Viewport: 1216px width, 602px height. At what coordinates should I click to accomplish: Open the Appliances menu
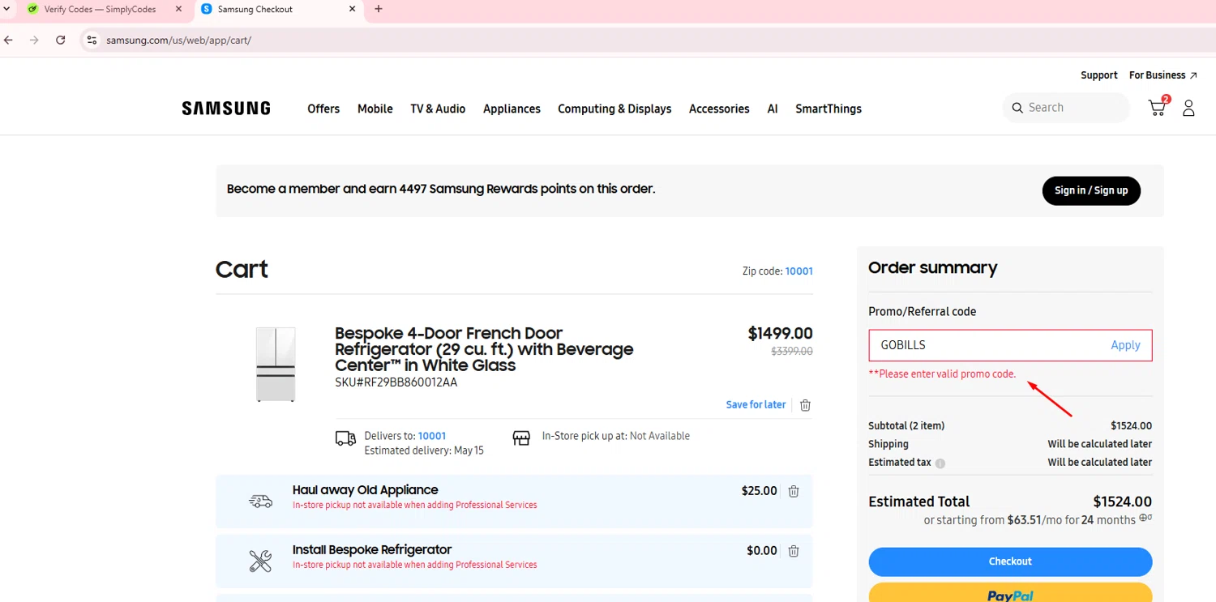coord(512,109)
